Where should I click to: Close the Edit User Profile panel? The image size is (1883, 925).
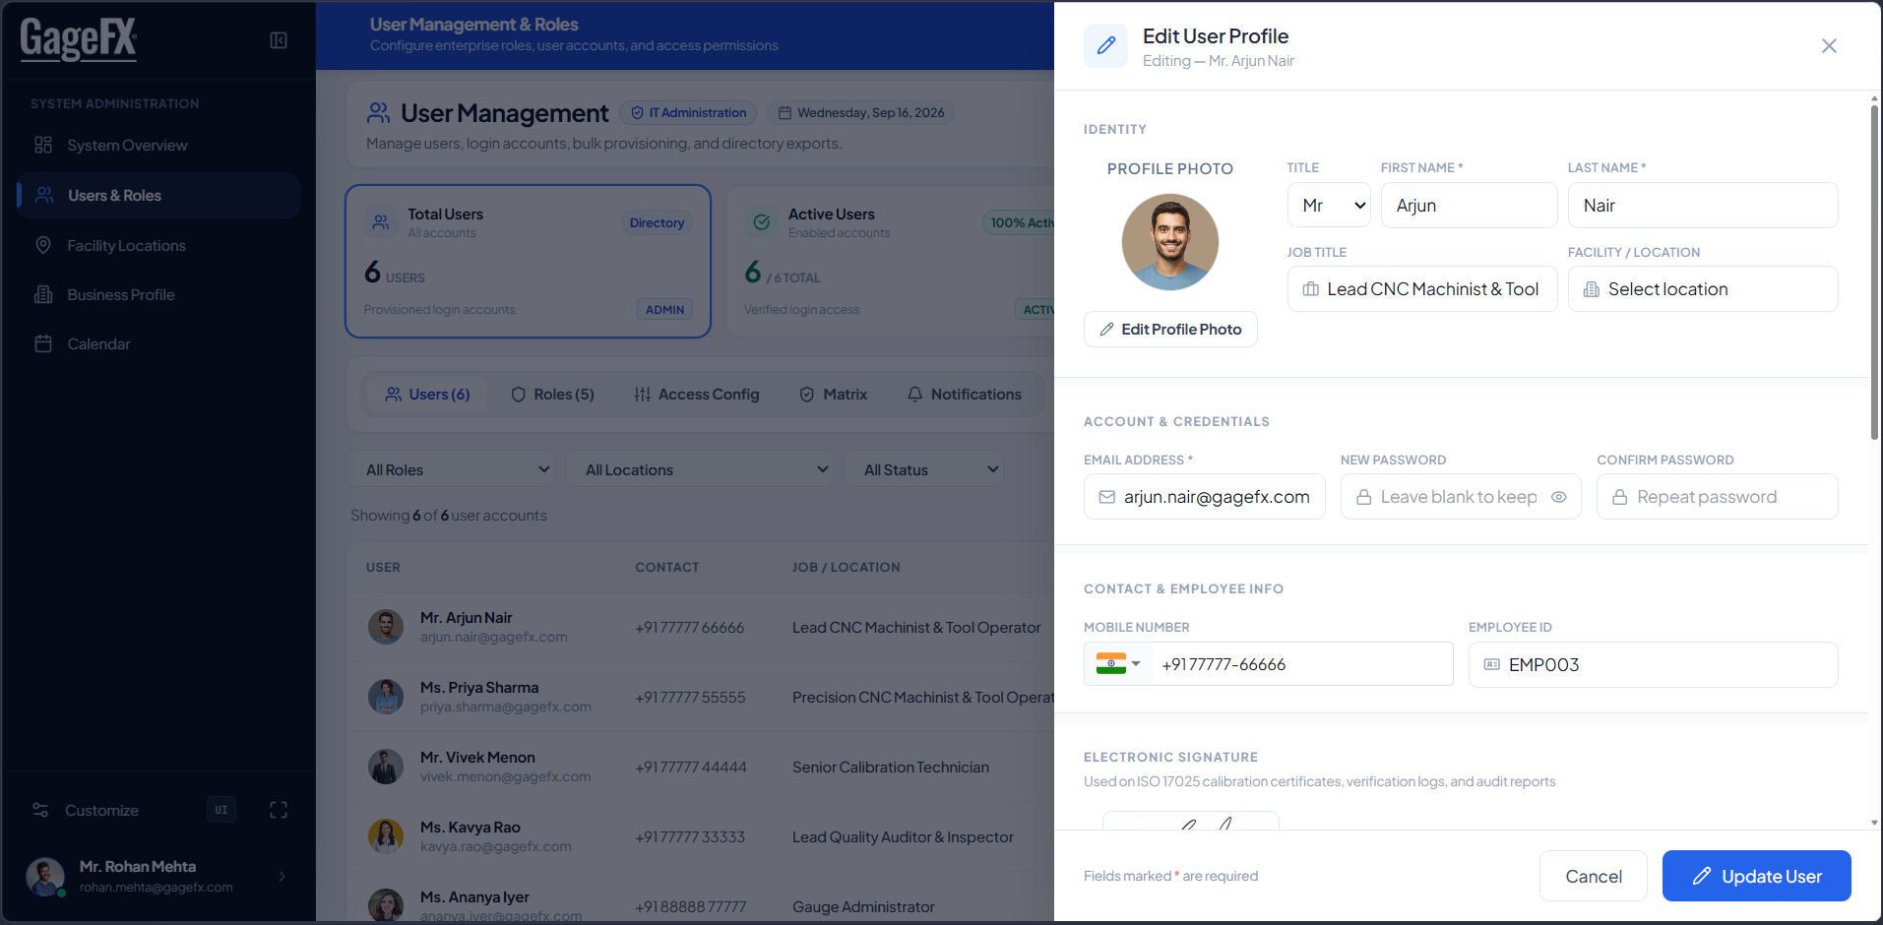click(1829, 46)
